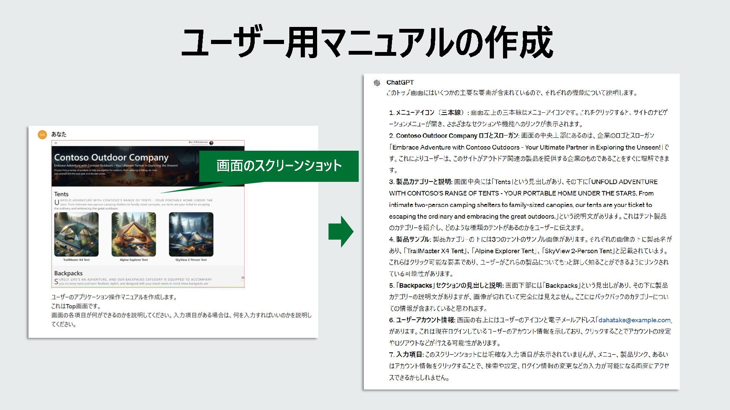Click the ChatGPT logo icon
Image resolution: width=730 pixels, height=410 pixels.
coord(377,83)
